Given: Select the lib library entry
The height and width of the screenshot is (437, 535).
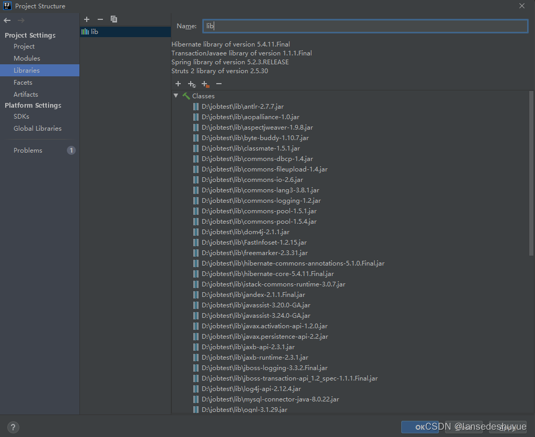Looking at the screenshot, I should coord(125,32).
